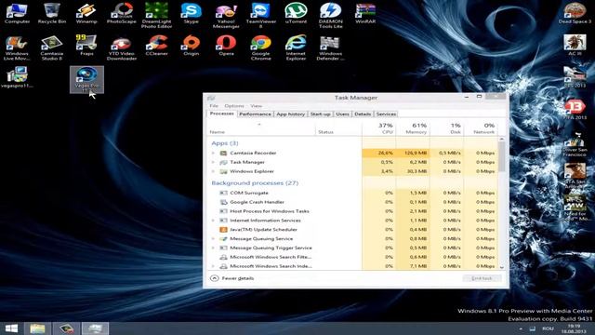Open the View menu in Task Manager
The height and width of the screenshot is (335, 595).
point(257,106)
